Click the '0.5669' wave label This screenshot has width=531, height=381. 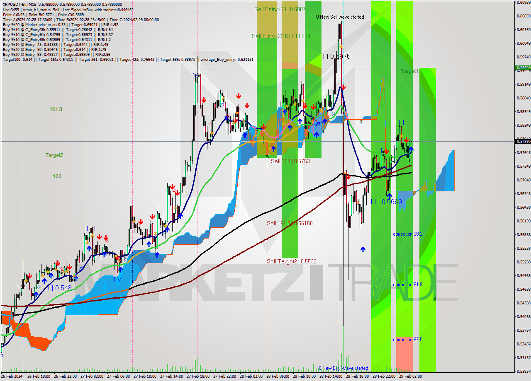click(x=387, y=202)
